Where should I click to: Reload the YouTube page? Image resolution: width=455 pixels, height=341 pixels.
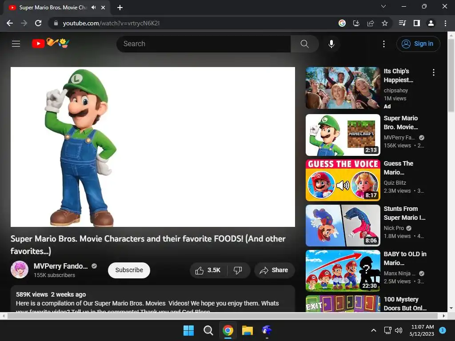(x=38, y=23)
